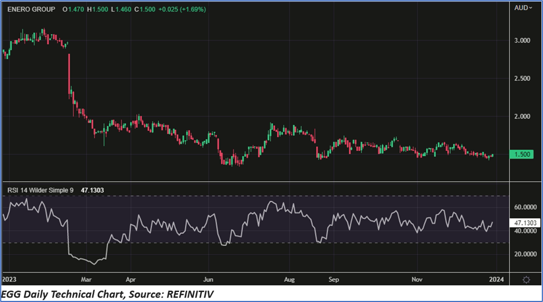Click the Aug time axis label
Viewport: 543px width, 302px height.
tap(289, 279)
